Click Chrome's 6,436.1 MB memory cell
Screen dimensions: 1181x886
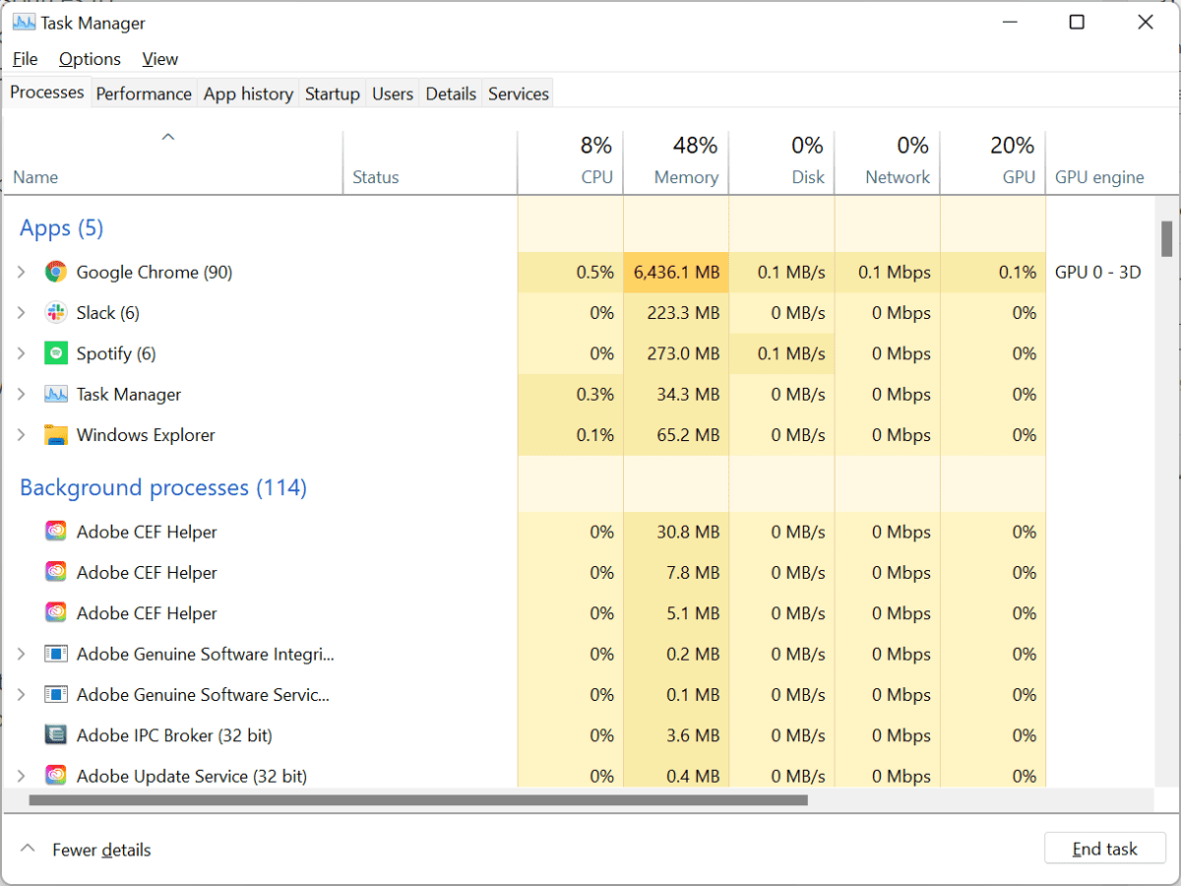point(676,272)
